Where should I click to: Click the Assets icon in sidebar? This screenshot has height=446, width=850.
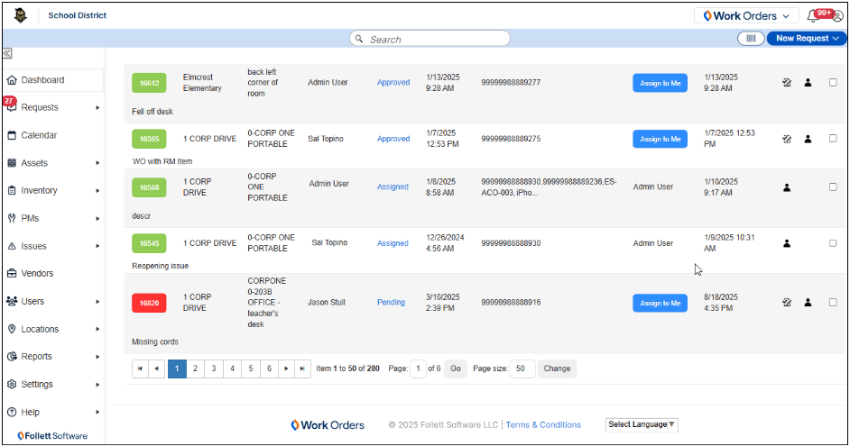pyautogui.click(x=12, y=163)
